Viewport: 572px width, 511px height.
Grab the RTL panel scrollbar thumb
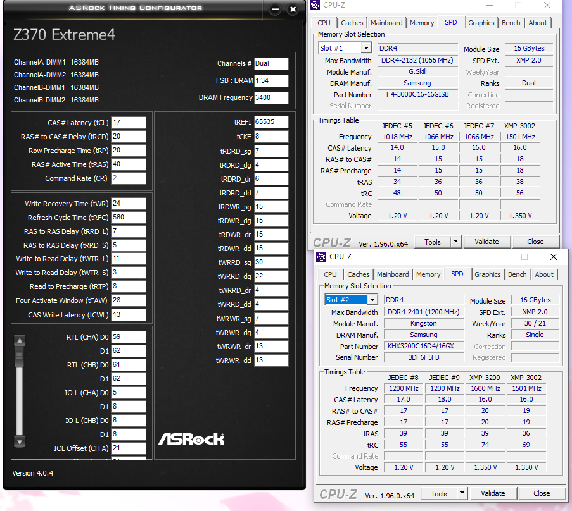(x=20, y=356)
